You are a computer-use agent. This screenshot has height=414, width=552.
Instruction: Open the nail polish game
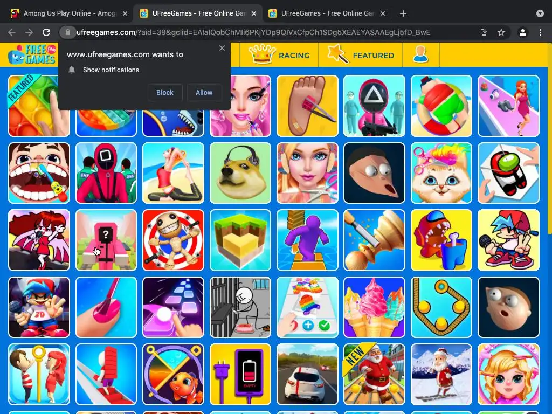coord(106,307)
